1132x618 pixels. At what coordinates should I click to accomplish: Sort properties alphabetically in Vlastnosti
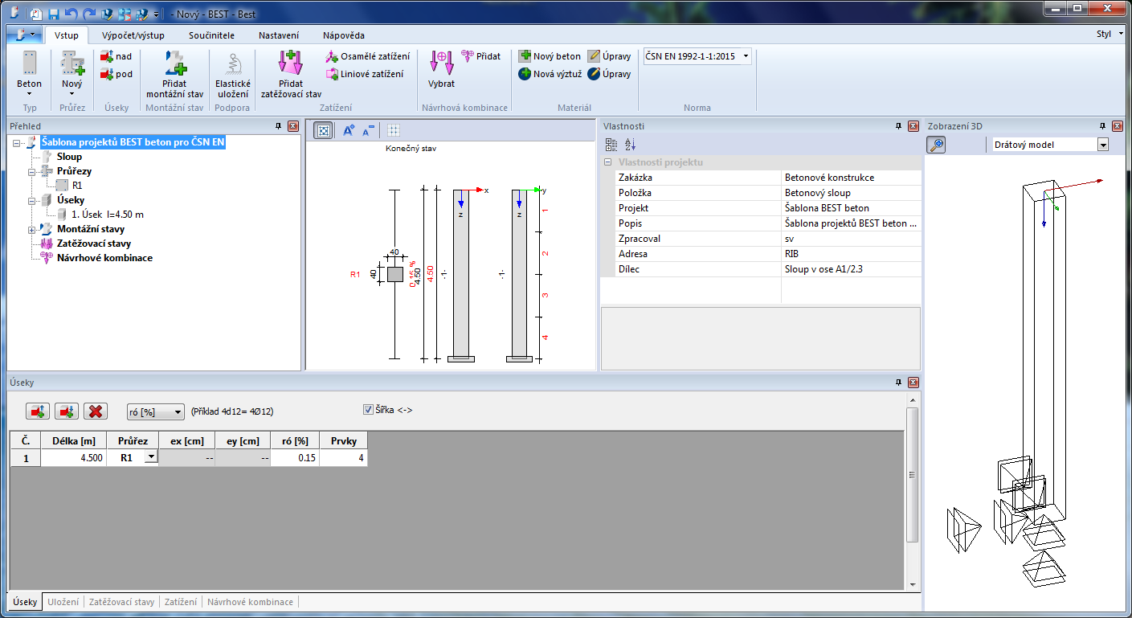[630, 145]
